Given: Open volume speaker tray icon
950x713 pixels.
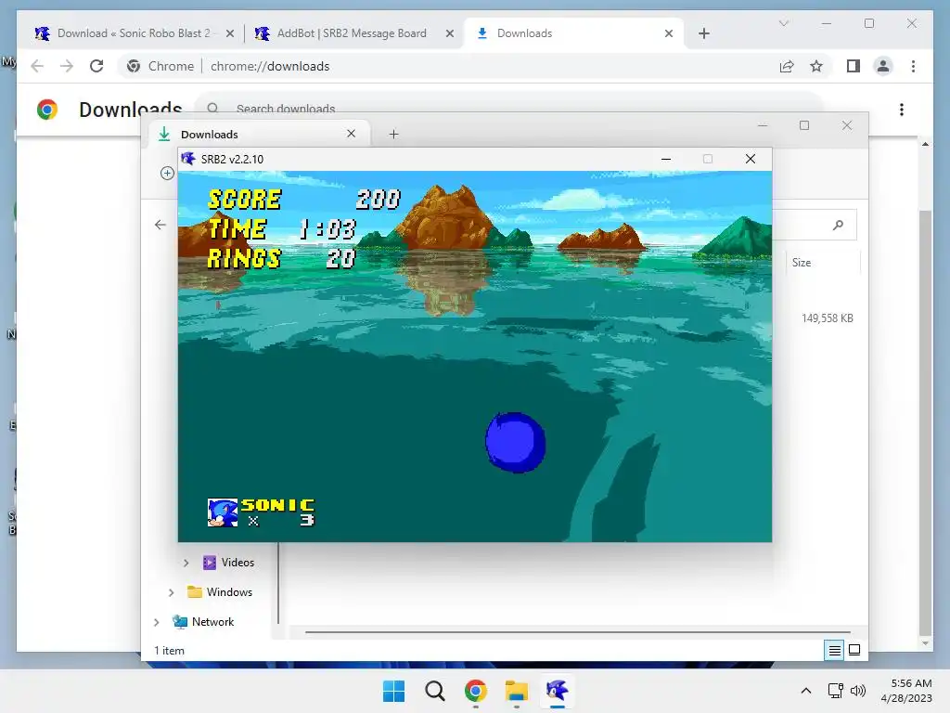Looking at the screenshot, I should [857, 691].
